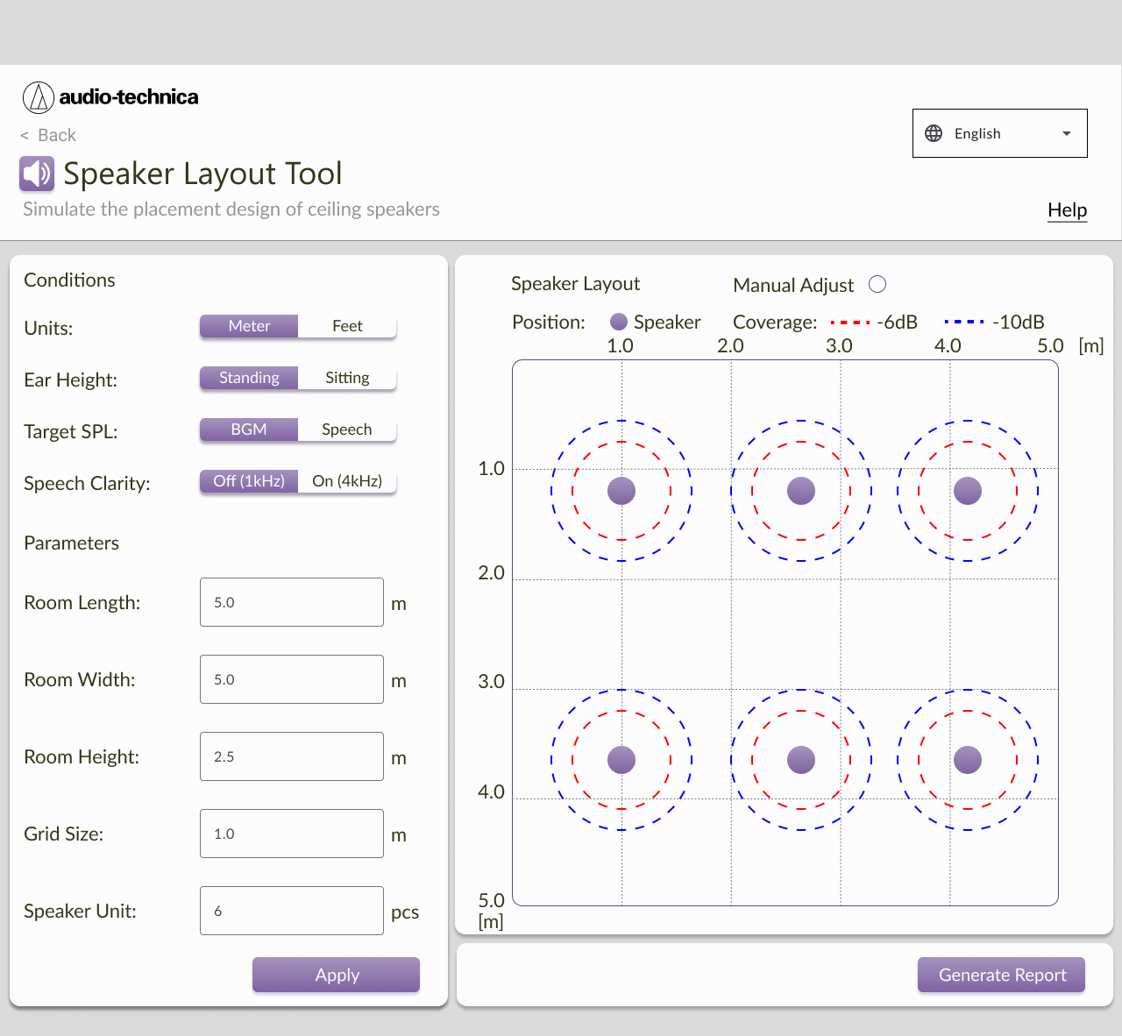Apply the parameter settings
This screenshot has height=1036, width=1122.
336,975
